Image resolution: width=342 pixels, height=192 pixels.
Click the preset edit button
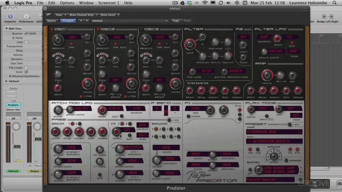[250, 150]
